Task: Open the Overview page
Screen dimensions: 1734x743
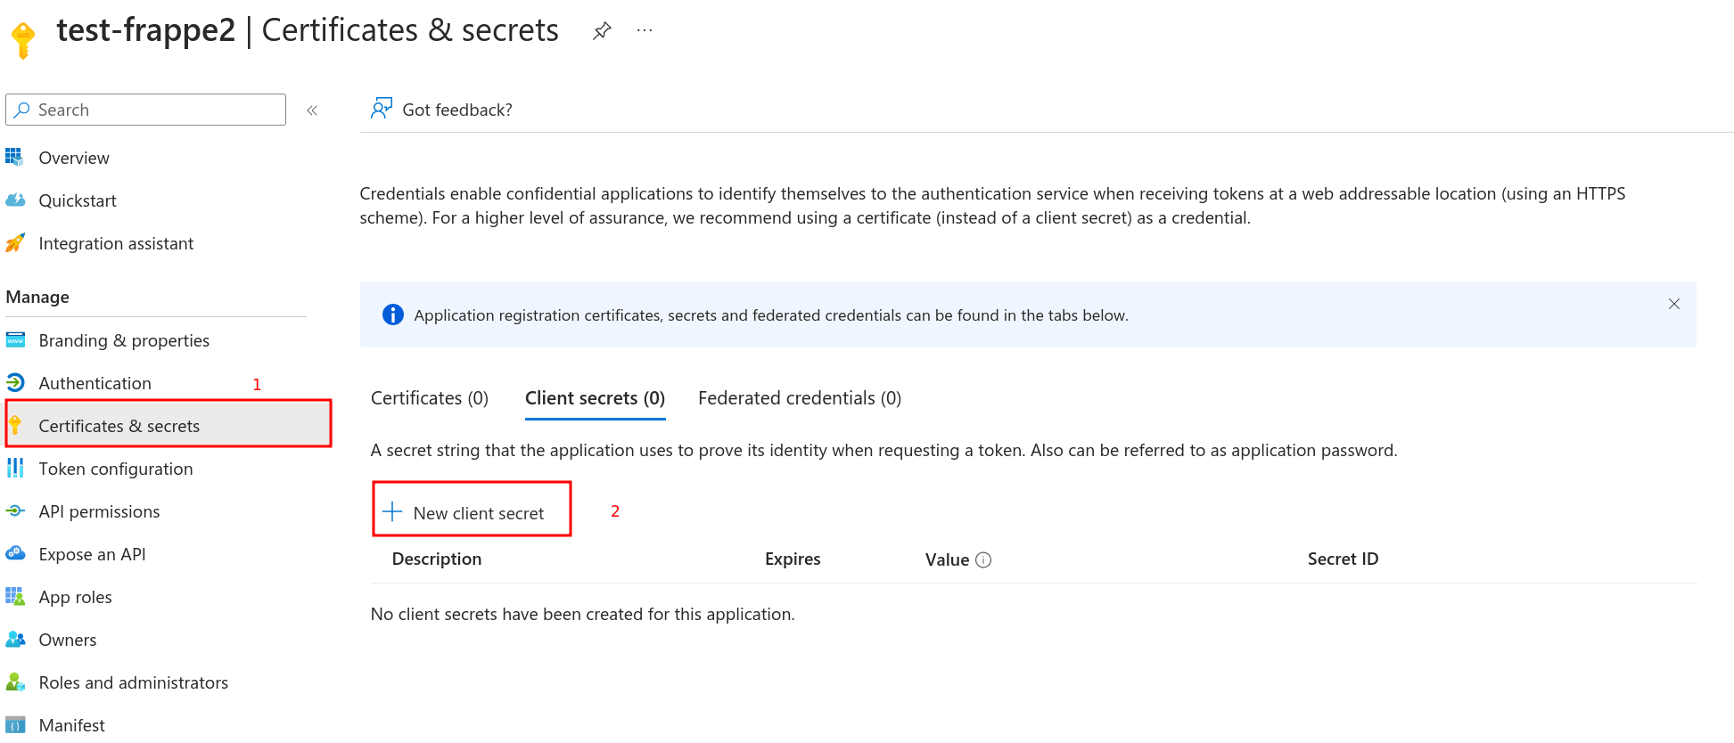Action: [74, 158]
